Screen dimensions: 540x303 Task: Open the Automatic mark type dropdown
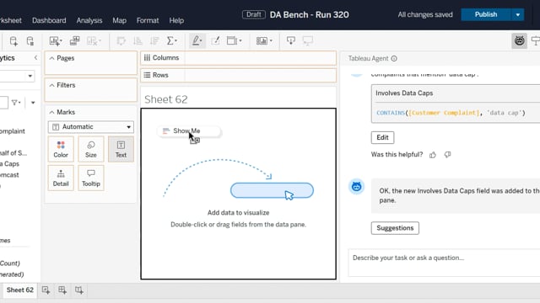tap(91, 127)
